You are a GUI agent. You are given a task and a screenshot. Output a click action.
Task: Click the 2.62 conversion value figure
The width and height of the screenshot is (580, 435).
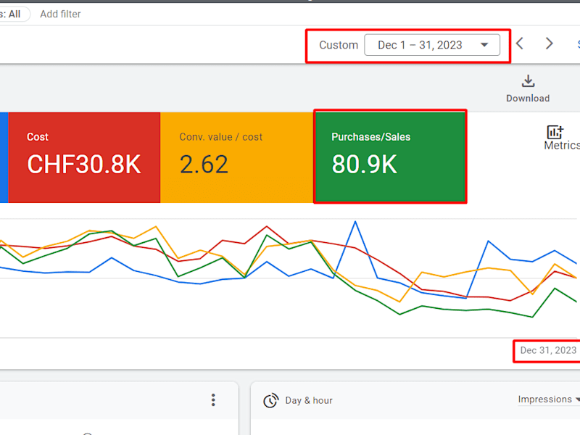[x=204, y=165]
